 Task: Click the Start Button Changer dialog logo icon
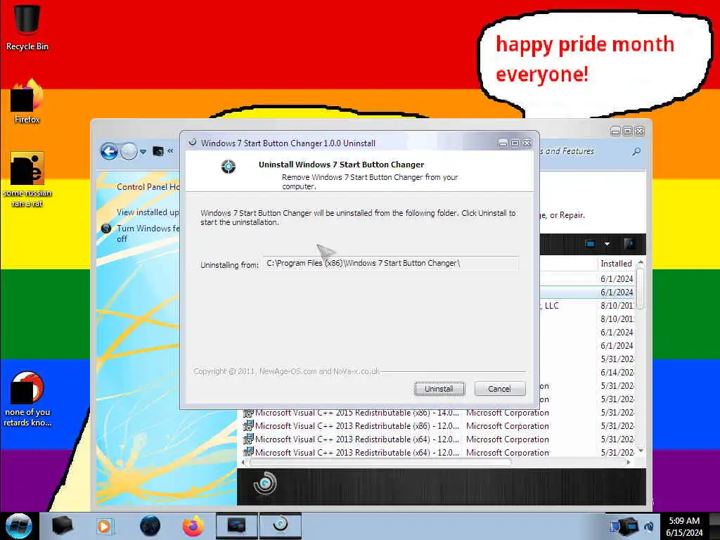(229, 166)
